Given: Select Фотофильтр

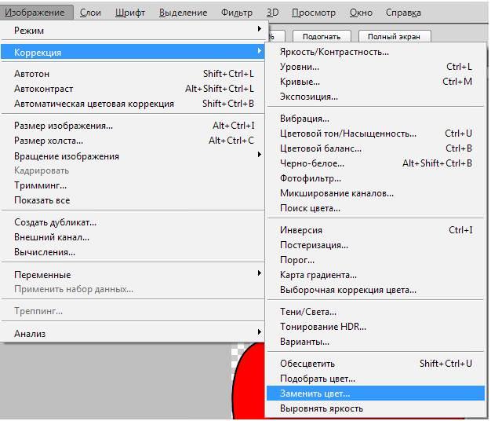Looking at the screenshot, I should [375, 178].
